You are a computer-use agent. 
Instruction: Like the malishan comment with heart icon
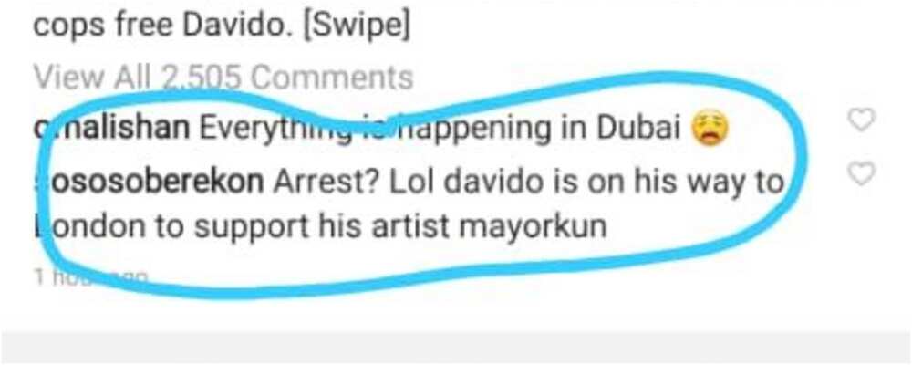tap(861, 120)
